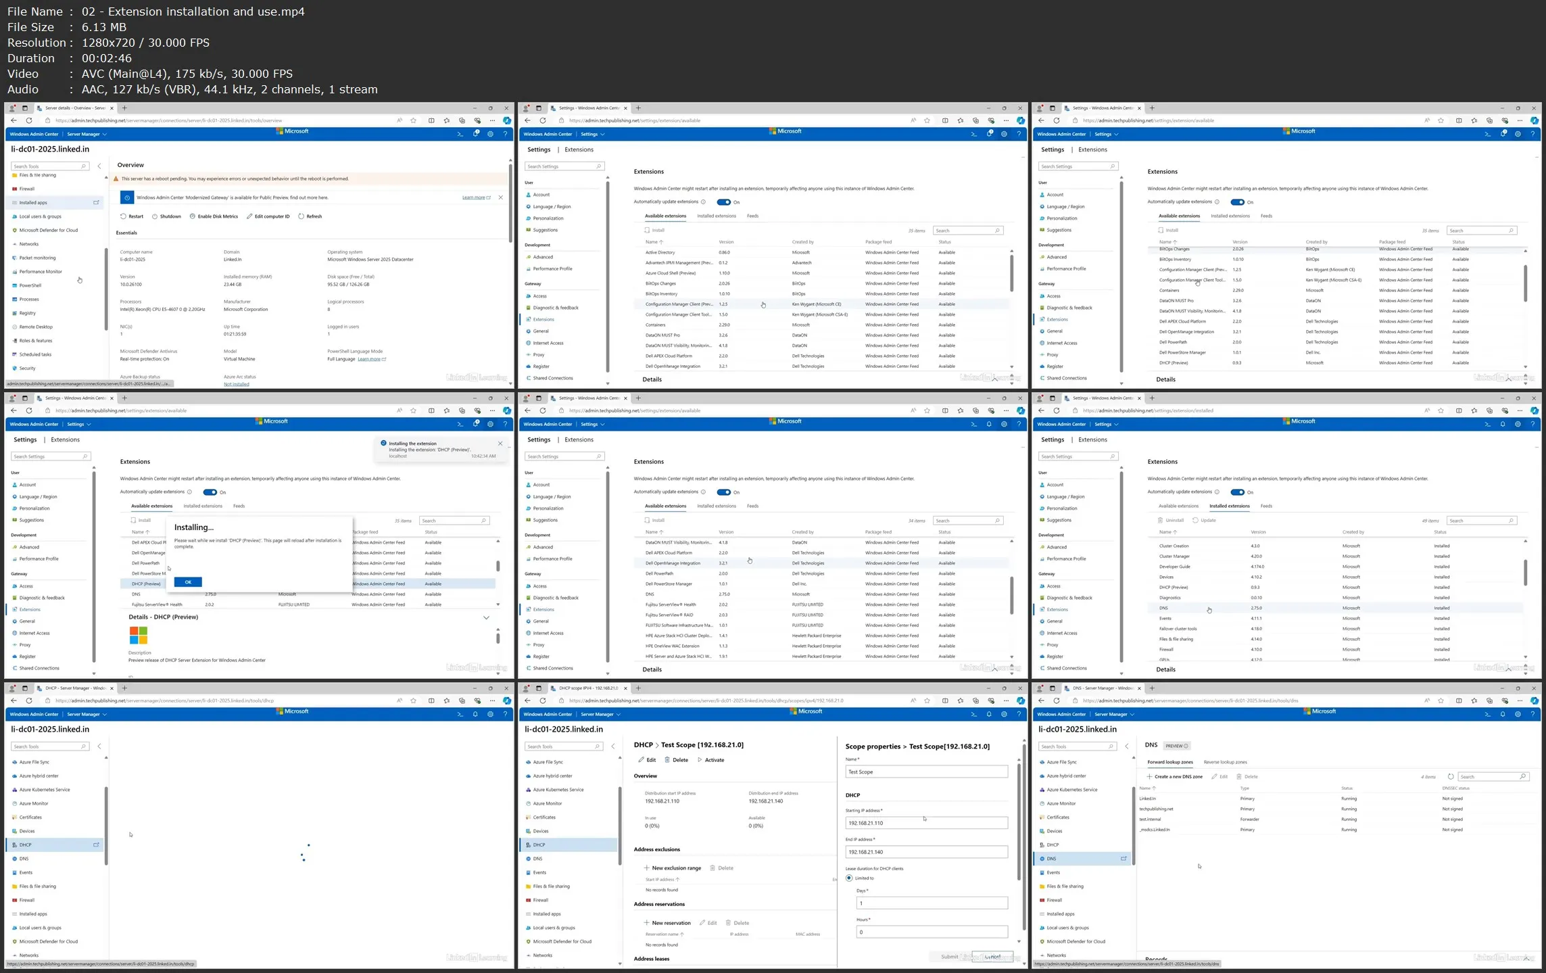This screenshot has width=1546, height=973.
Task: Click the Search Tools box in Overview window
Action: coord(51,166)
